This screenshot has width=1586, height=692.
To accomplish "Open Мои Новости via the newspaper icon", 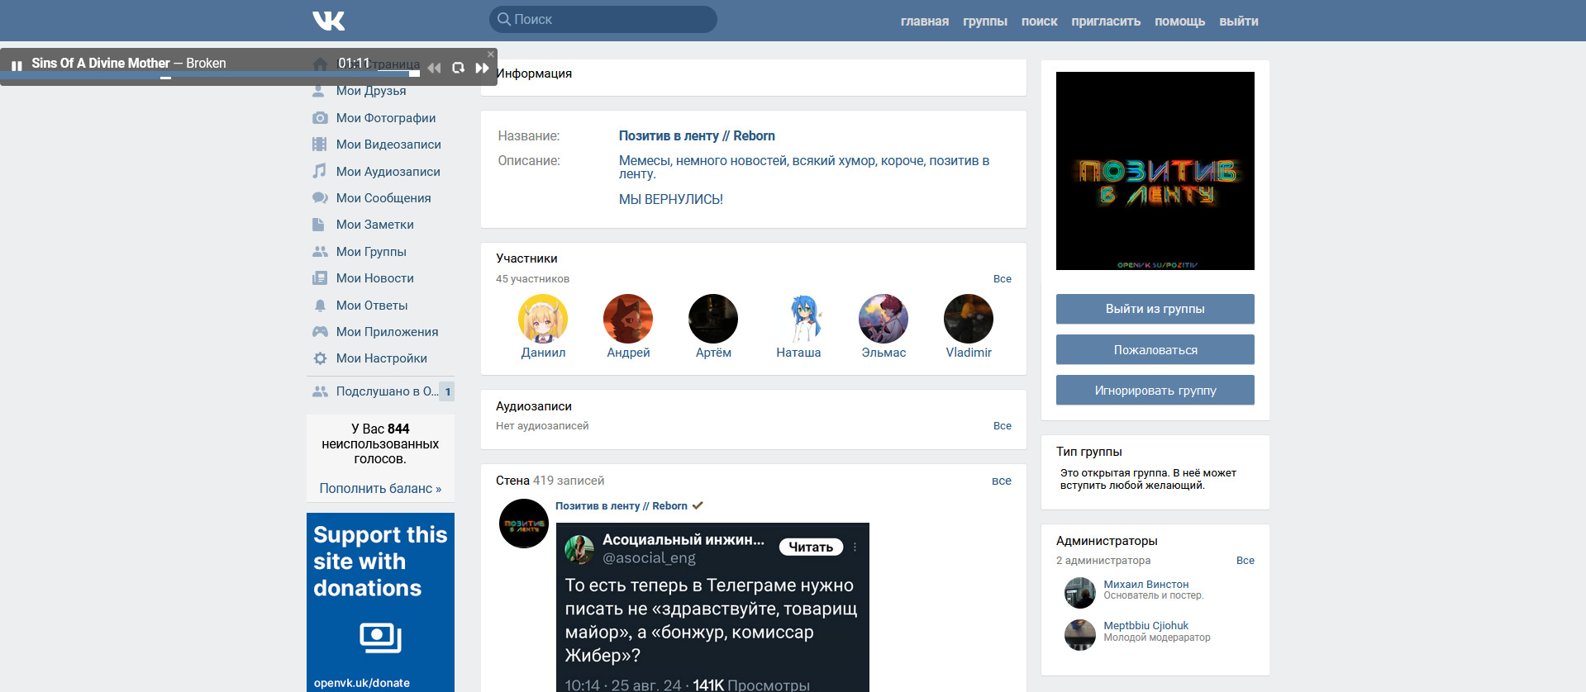I will (x=319, y=278).
